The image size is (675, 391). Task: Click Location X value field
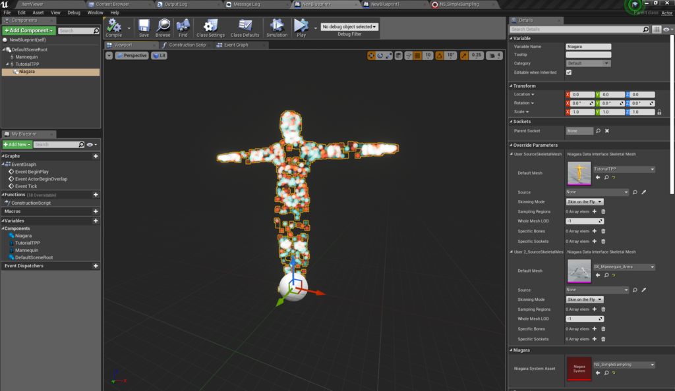(x=583, y=95)
